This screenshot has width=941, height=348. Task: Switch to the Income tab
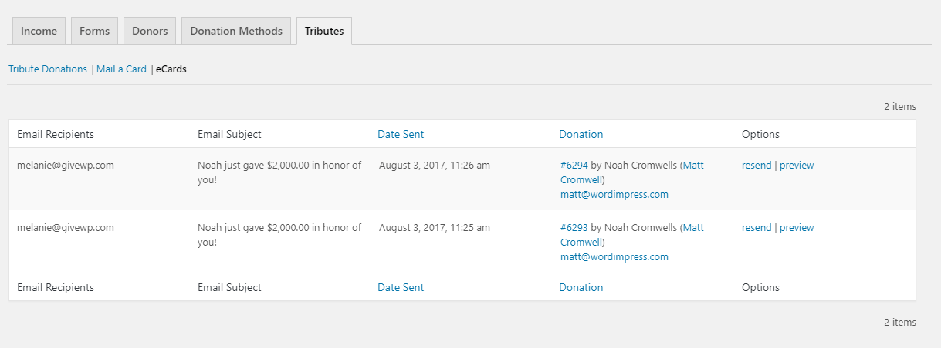pos(39,32)
